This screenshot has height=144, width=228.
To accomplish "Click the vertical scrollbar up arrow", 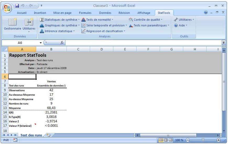I will 224,50.
